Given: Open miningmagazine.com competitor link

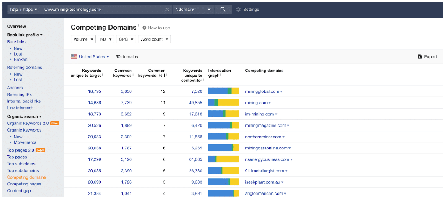Looking at the screenshot, I should 266,125.
